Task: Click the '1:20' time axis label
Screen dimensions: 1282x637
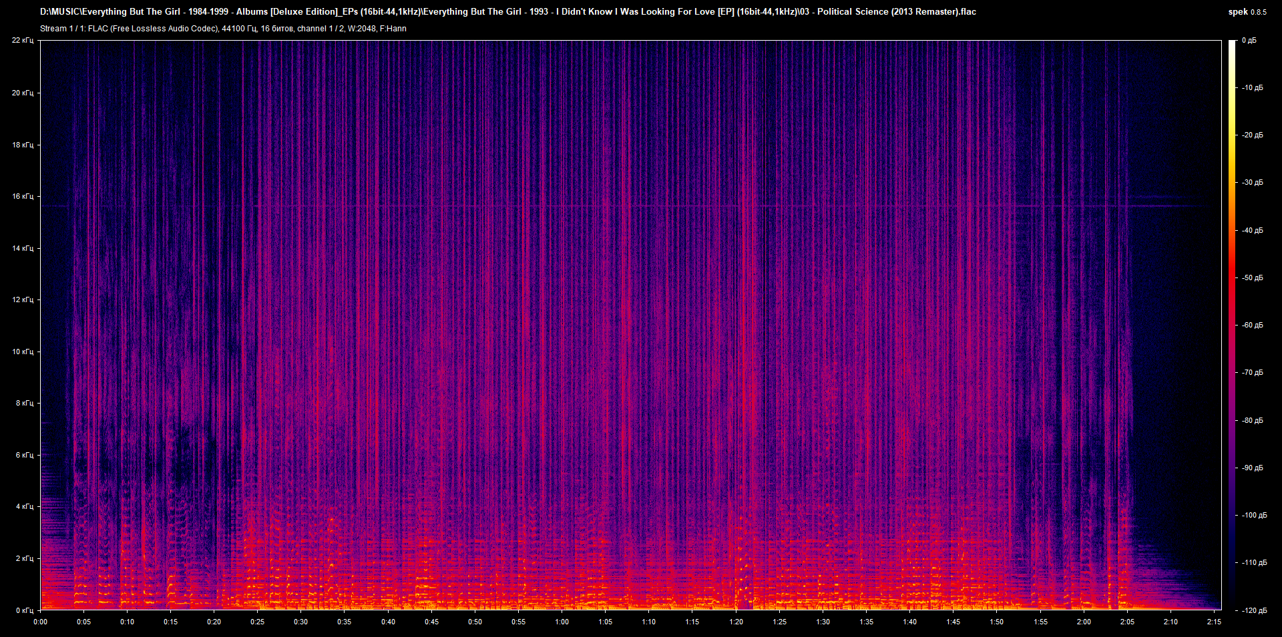Action: 736,622
